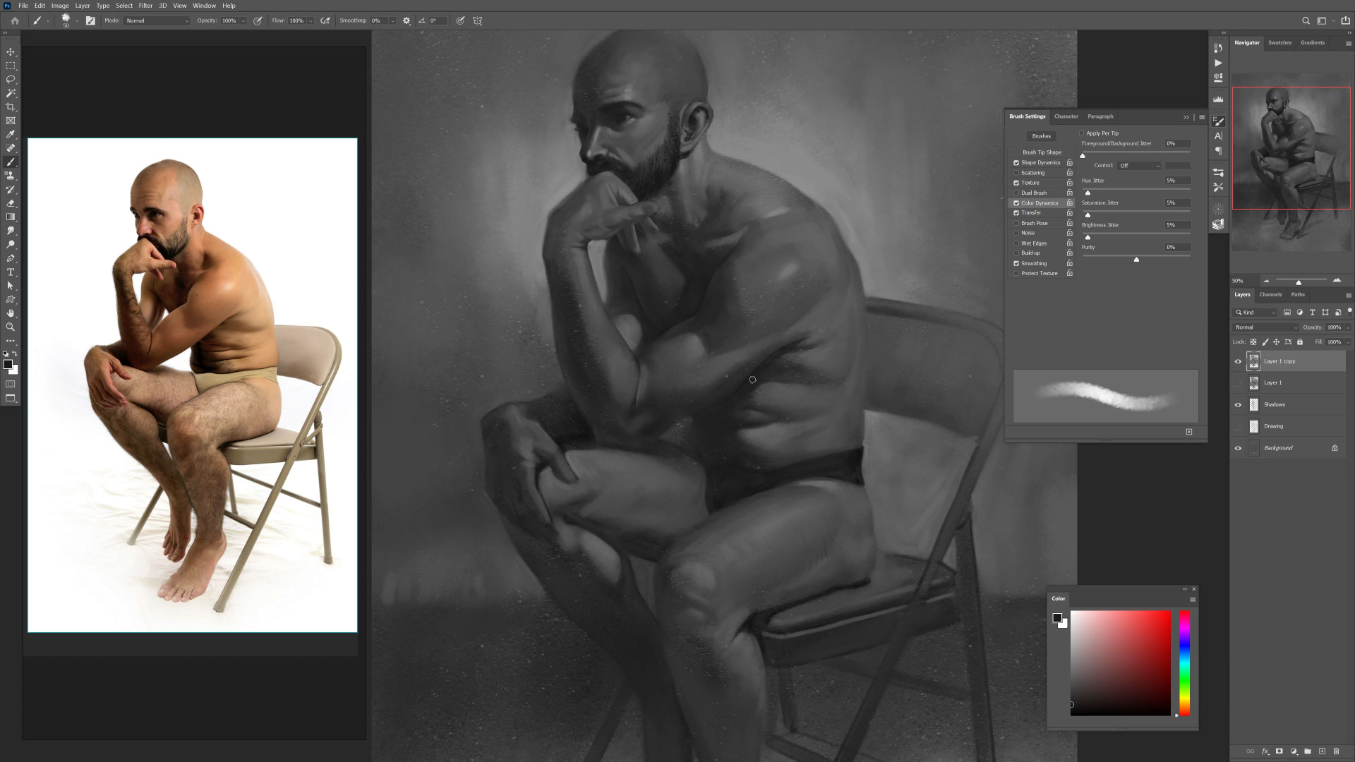Select the Pen tool
The width and height of the screenshot is (1355, 762).
pyautogui.click(x=11, y=258)
